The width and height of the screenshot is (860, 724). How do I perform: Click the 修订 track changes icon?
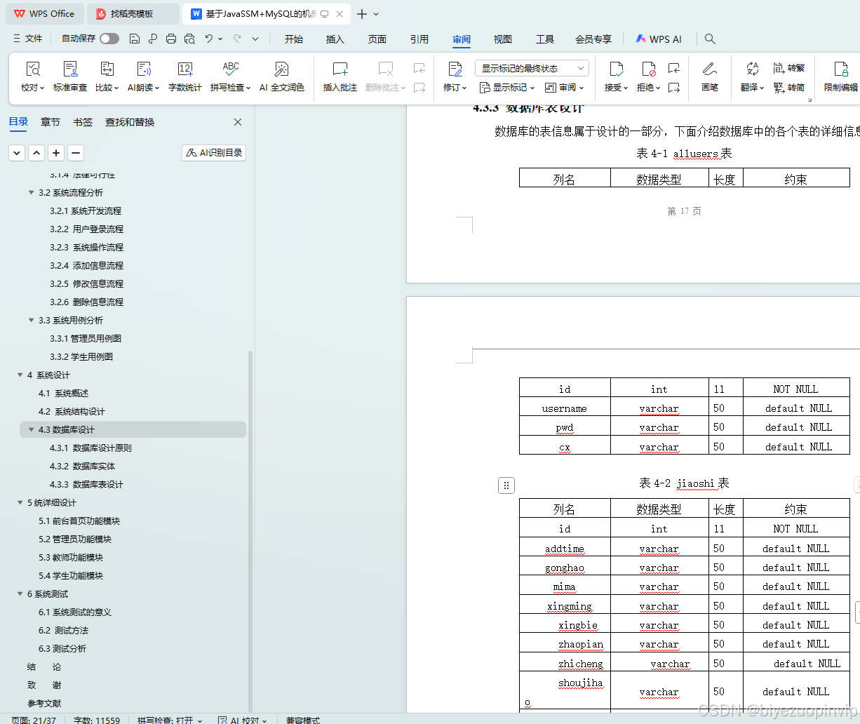455,69
